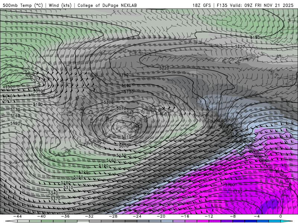Click the "18Z GFS" model run label

coord(202,5)
